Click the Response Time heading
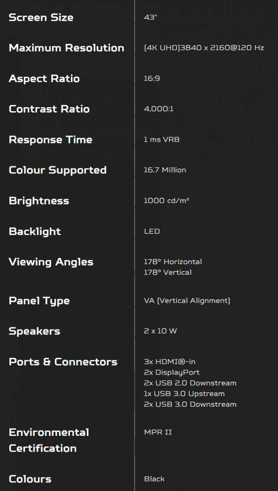The image size is (278, 491). [50, 139]
